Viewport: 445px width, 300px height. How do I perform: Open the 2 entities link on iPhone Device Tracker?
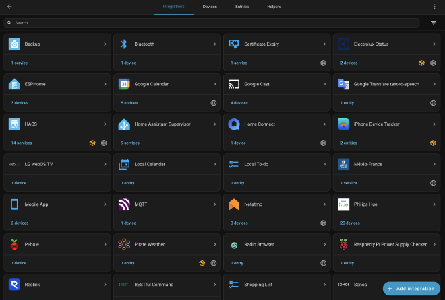pyautogui.click(x=349, y=143)
